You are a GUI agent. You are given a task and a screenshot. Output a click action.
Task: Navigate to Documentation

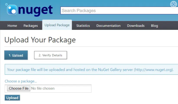click(108, 26)
